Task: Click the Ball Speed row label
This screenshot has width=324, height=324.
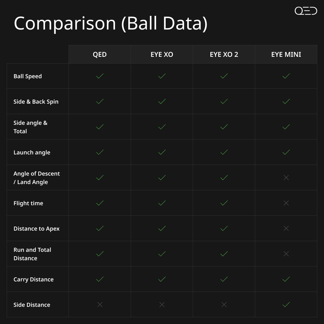Action: pyautogui.click(x=28, y=76)
